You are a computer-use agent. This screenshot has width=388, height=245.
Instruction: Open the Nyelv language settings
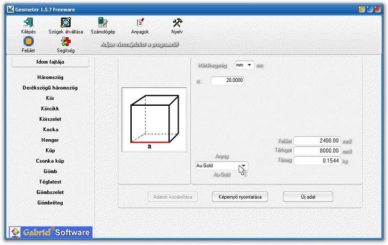(177, 23)
